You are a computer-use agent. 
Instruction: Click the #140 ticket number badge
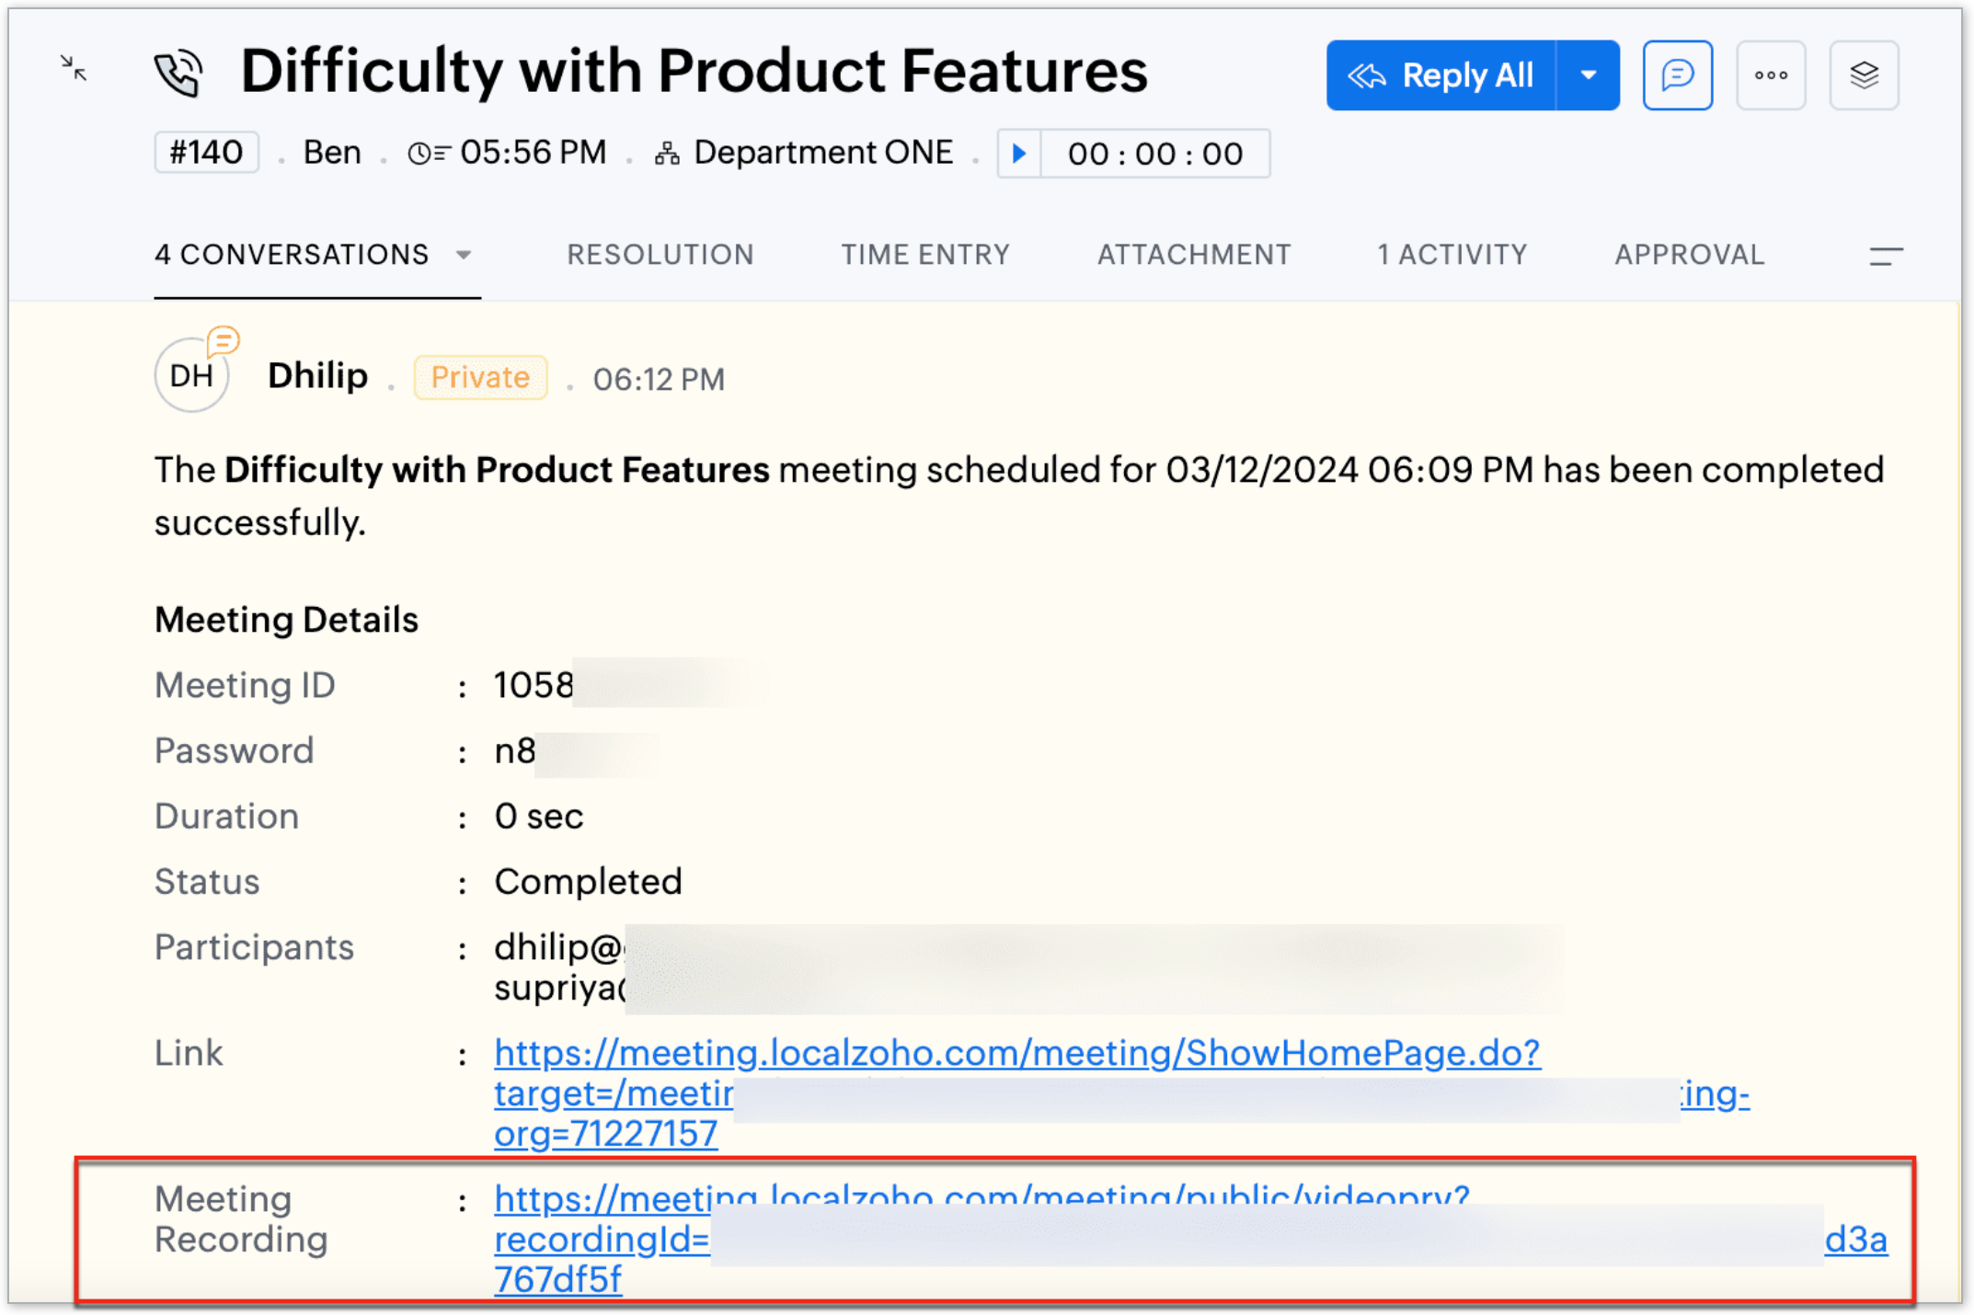click(206, 153)
